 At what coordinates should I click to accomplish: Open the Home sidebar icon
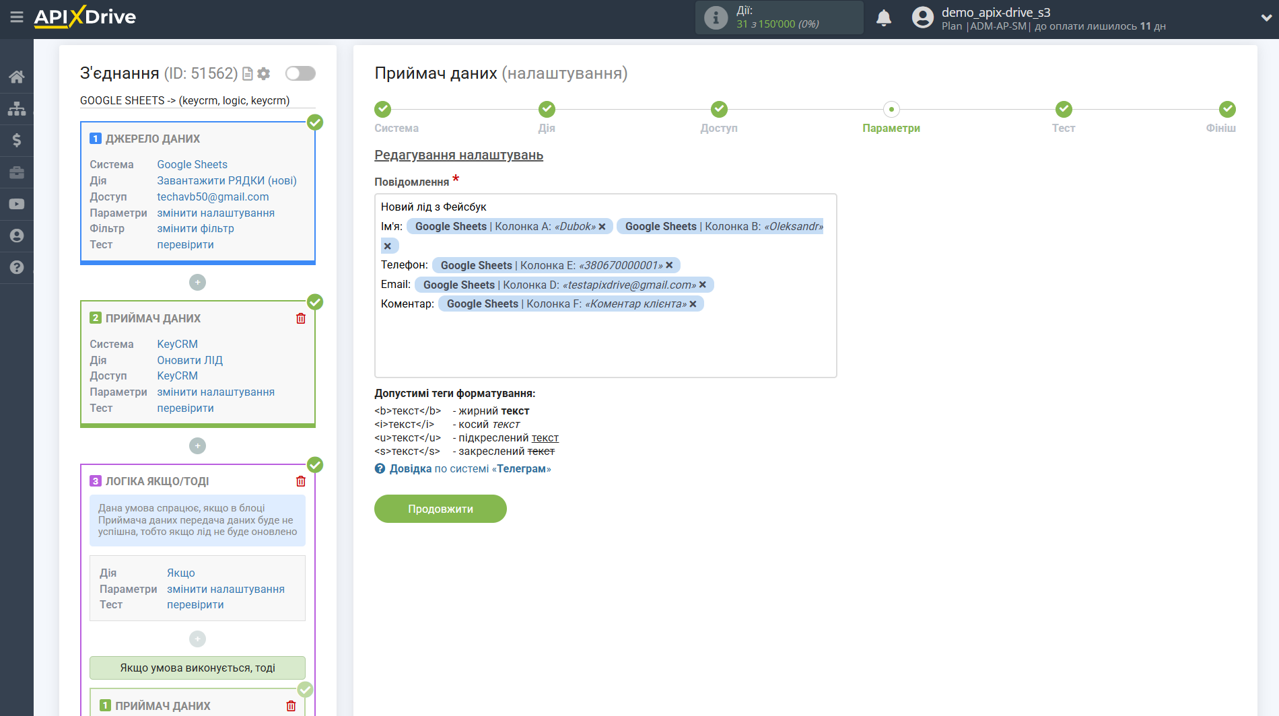[17, 77]
